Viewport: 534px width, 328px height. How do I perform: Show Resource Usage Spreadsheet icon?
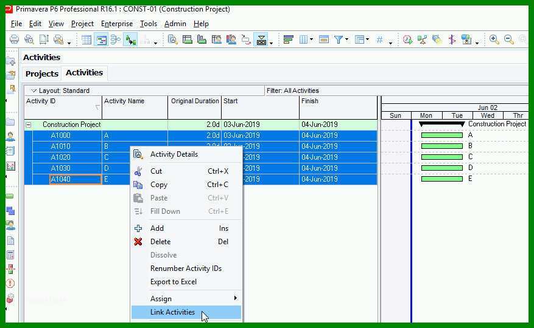(x=217, y=39)
